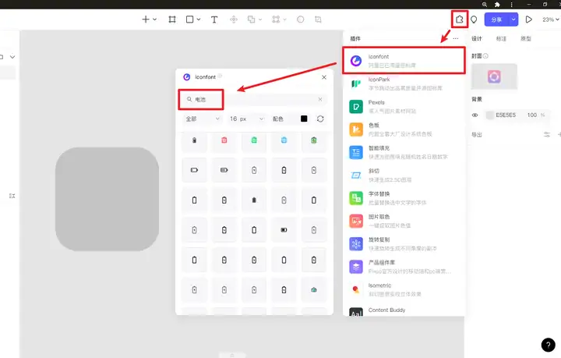This screenshot has width=561, height=358.
Task: Open the browser three-dot menu
Action: 512,5
